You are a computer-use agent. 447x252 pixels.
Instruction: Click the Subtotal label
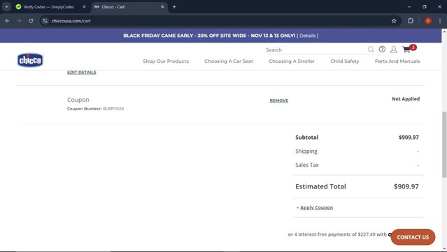[x=306, y=138]
